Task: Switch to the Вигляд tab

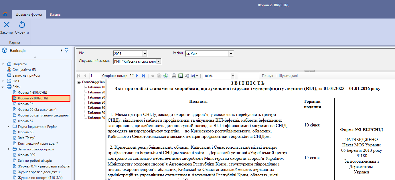Action: (x=55, y=15)
